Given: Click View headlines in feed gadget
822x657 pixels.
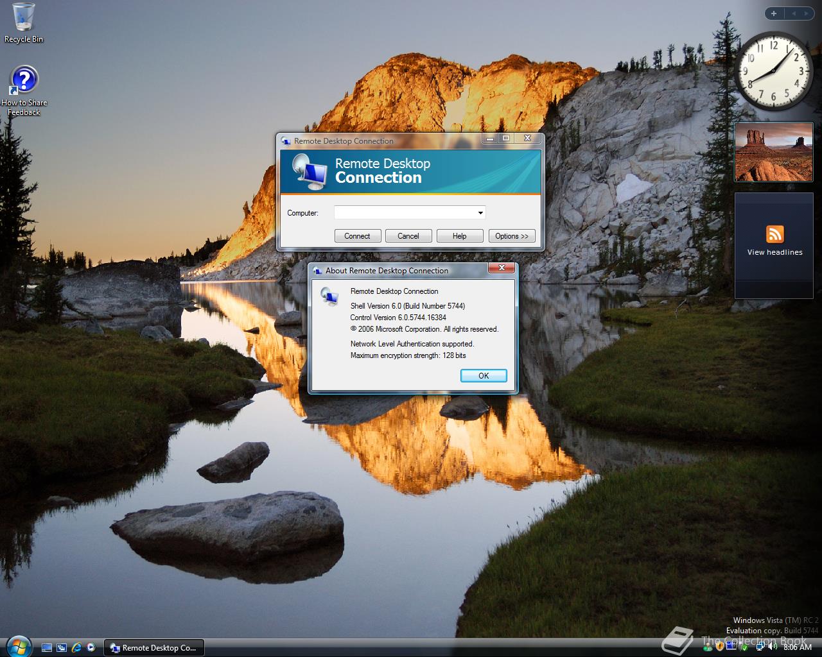Looking at the screenshot, I should [x=774, y=252].
